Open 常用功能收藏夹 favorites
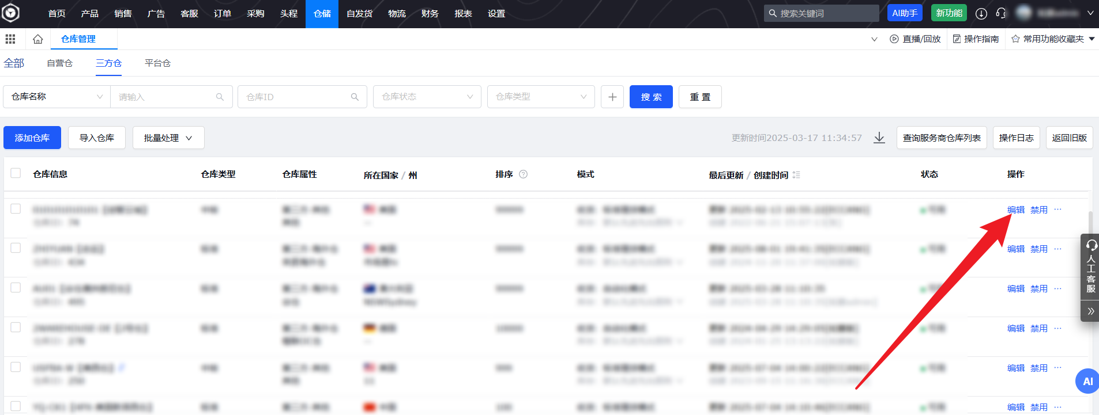Screen dimensions: 1099x415 click(1053, 39)
